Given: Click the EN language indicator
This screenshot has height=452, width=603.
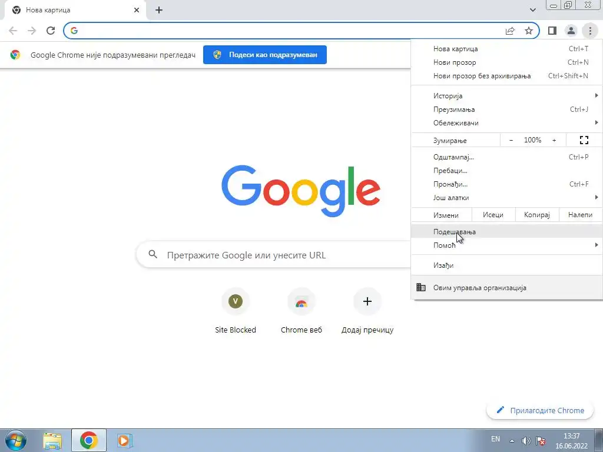Looking at the screenshot, I should tap(495, 439).
